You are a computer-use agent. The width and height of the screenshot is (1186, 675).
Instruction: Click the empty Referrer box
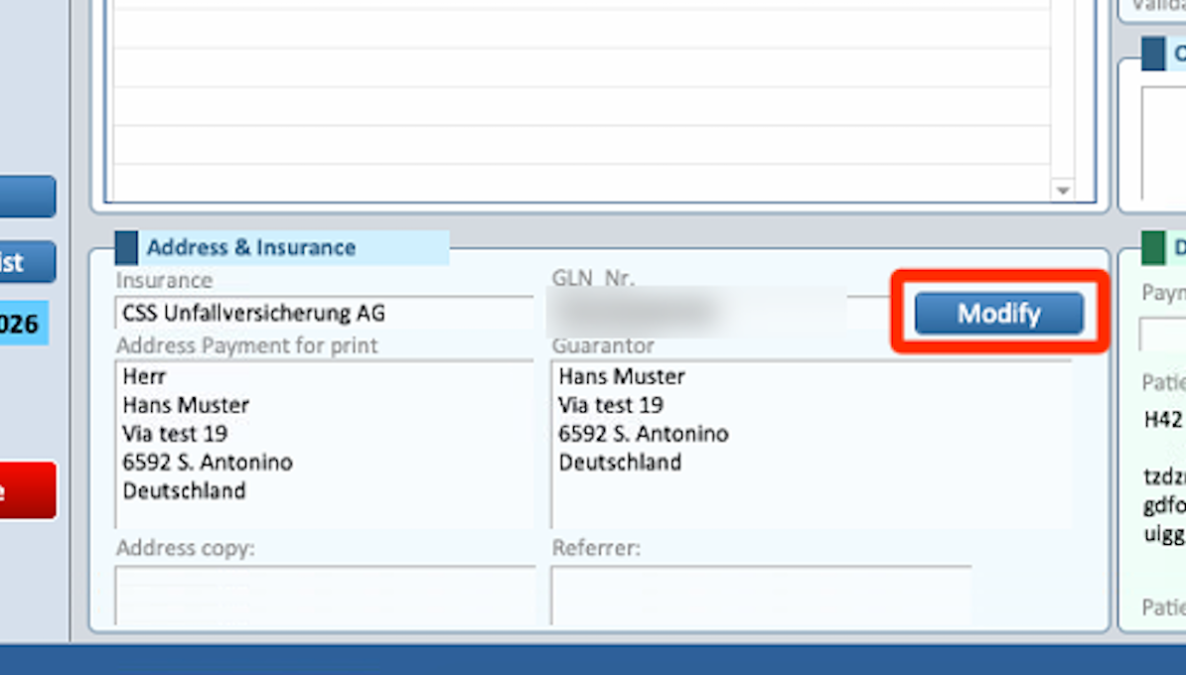760,594
